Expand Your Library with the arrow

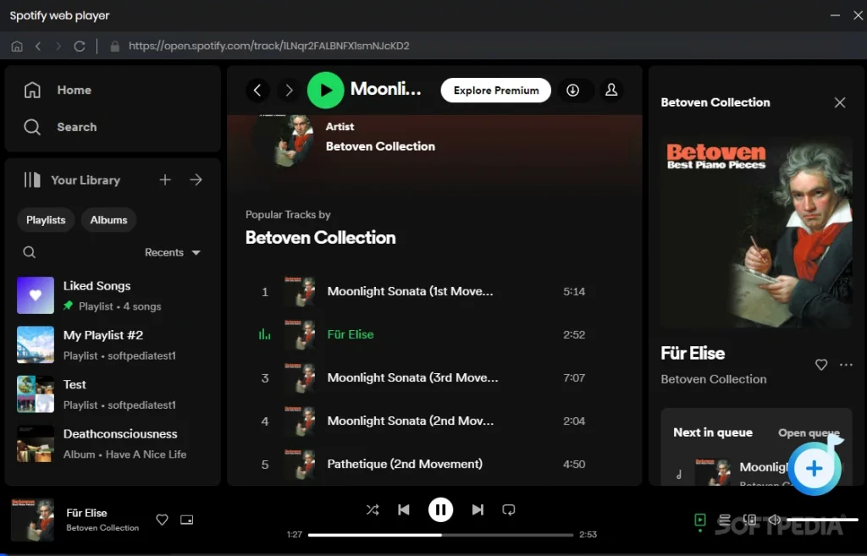pyautogui.click(x=196, y=179)
